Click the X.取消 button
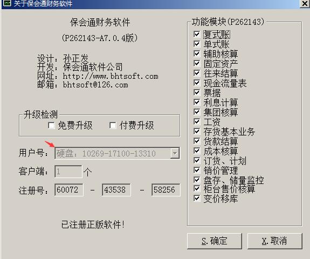Screen dimensions: 310x259 275,241
